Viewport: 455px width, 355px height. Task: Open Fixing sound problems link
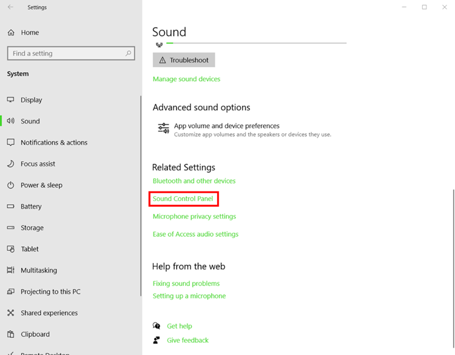click(186, 284)
